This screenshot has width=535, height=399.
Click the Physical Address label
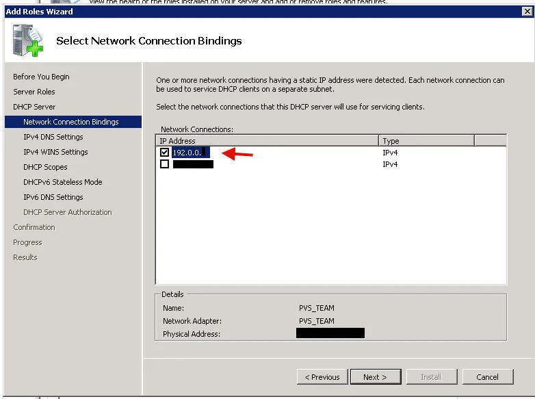click(x=192, y=334)
